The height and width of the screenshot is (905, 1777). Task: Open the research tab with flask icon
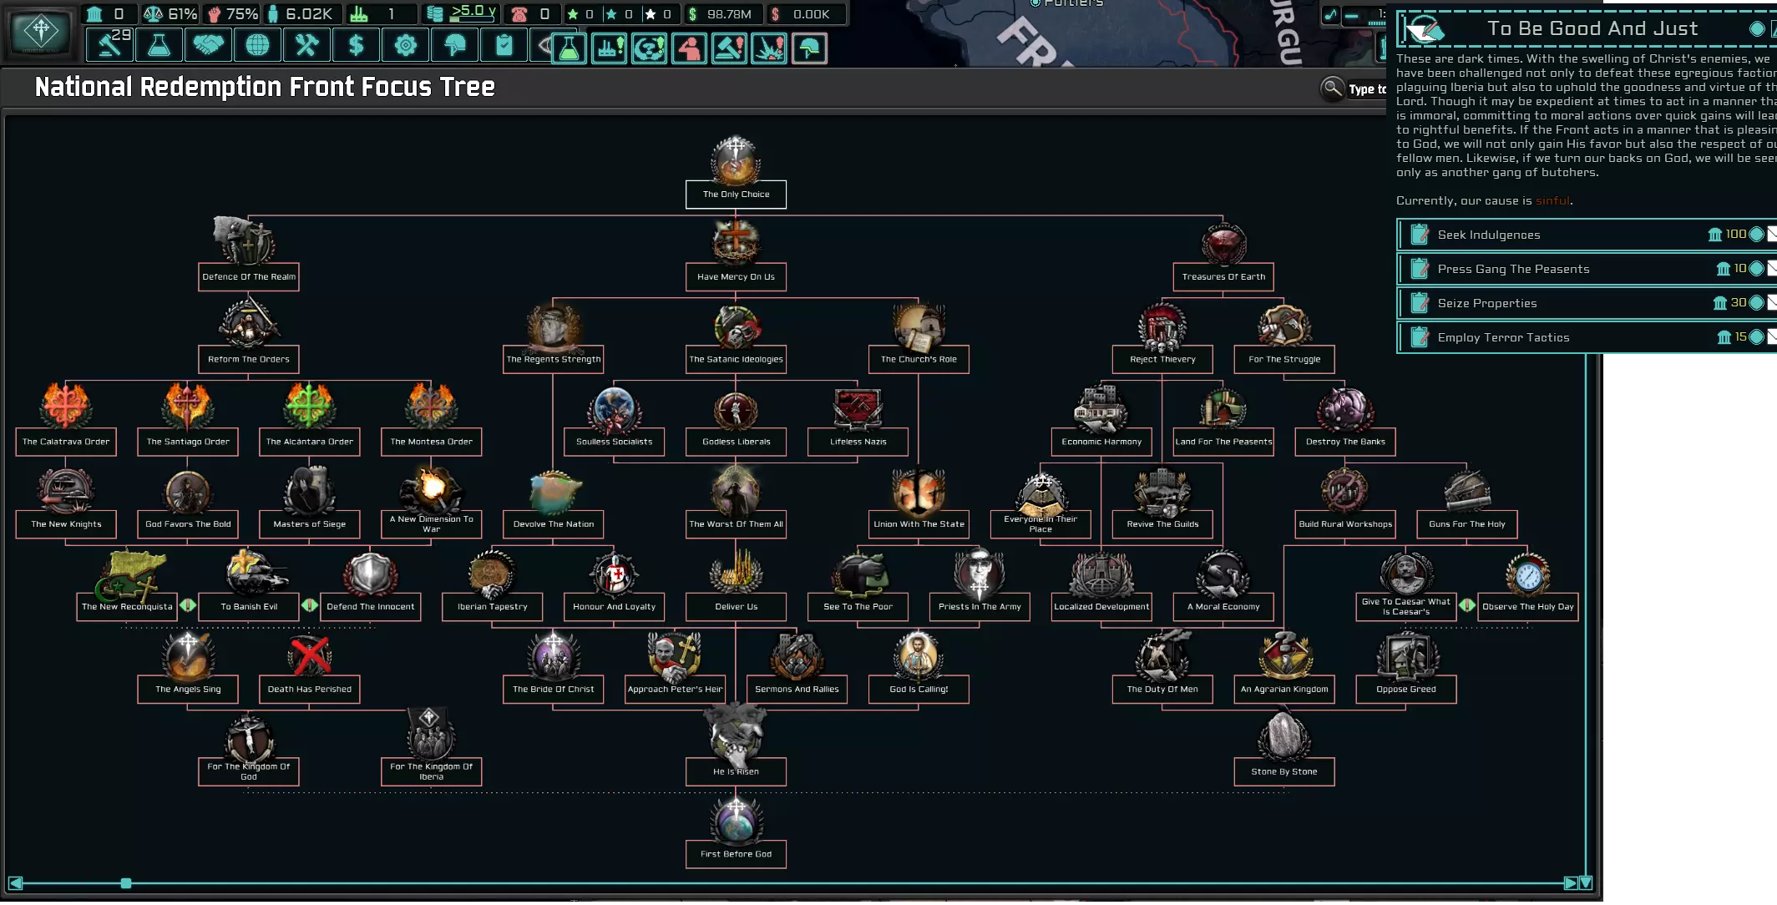click(x=159, y=45)
